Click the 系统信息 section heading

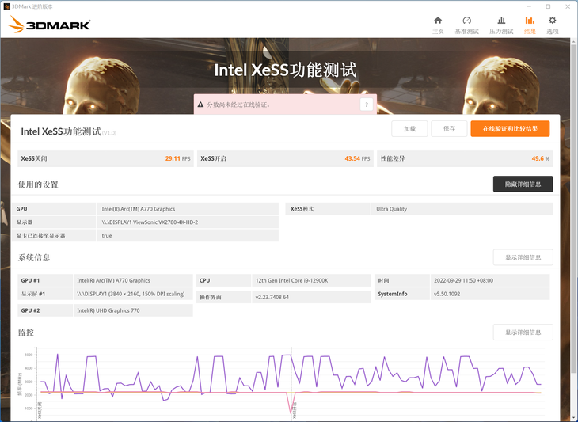pos(34,257)
